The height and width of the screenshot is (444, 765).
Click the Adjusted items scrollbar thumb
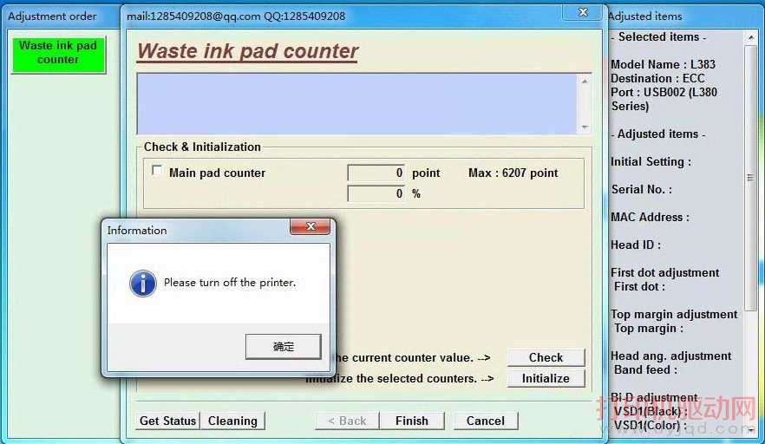[751, 178]
